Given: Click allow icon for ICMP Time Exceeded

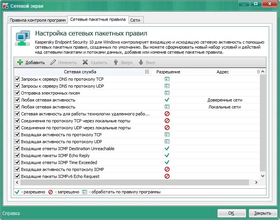Looking at the screenshot, I should pos(167,162).
